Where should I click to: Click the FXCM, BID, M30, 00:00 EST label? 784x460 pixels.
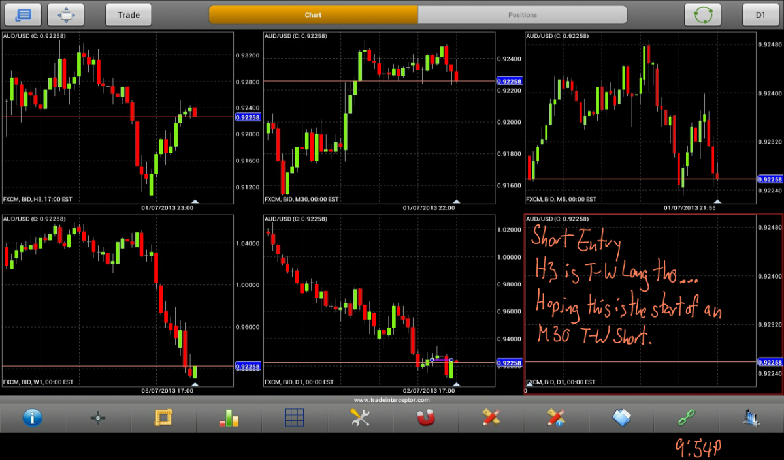click(301, 199)
